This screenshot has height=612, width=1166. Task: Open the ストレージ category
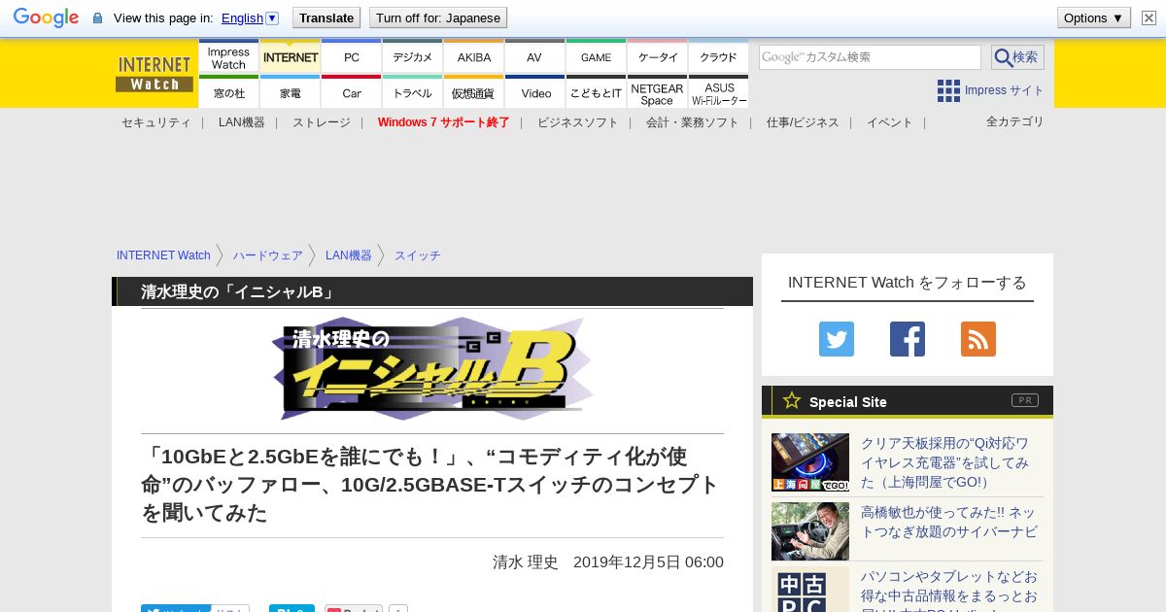click(x=322, y=122)
